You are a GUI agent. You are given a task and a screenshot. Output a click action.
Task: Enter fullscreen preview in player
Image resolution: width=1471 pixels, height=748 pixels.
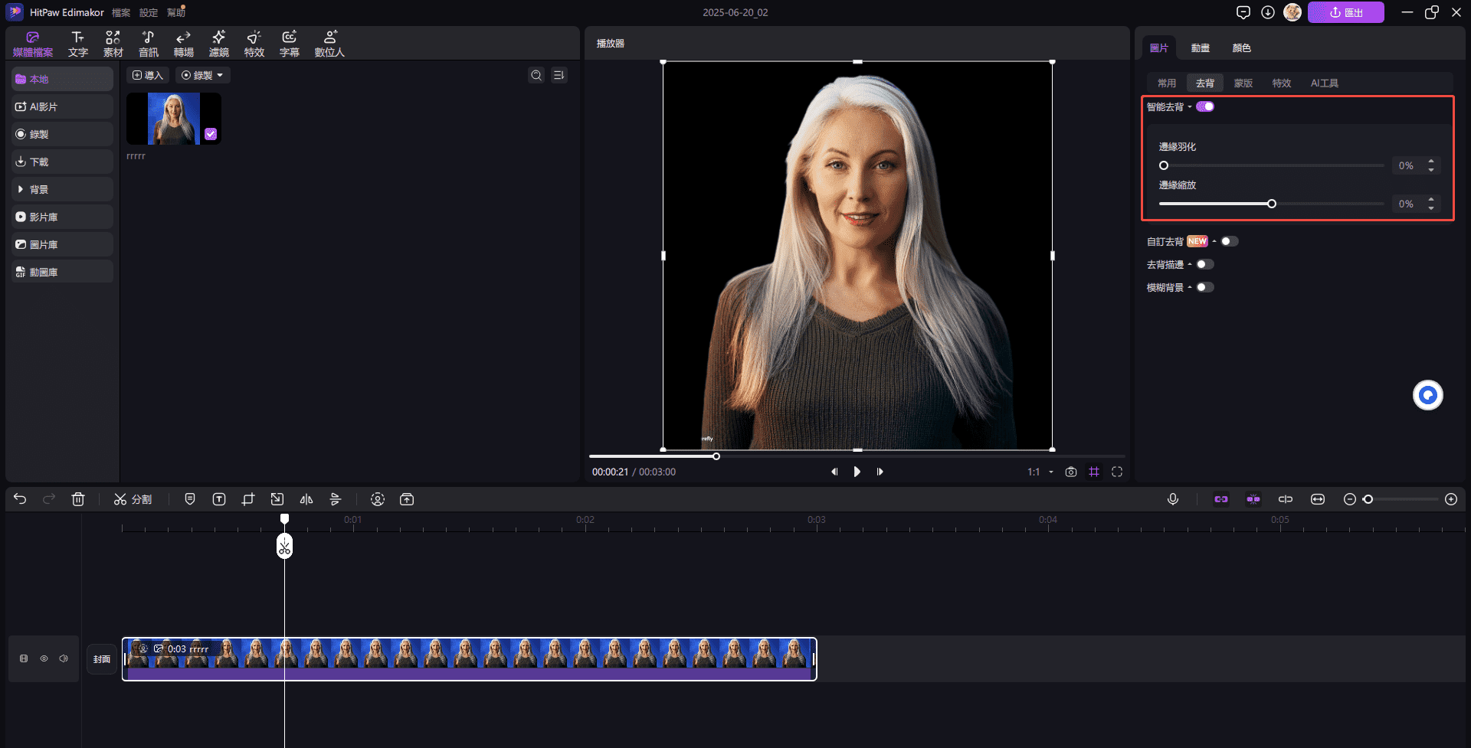tap(1117, 472)
